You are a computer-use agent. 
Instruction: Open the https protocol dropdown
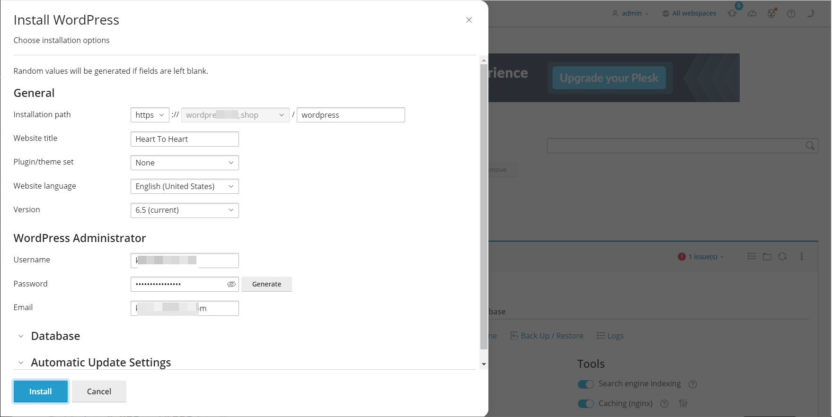150,115
